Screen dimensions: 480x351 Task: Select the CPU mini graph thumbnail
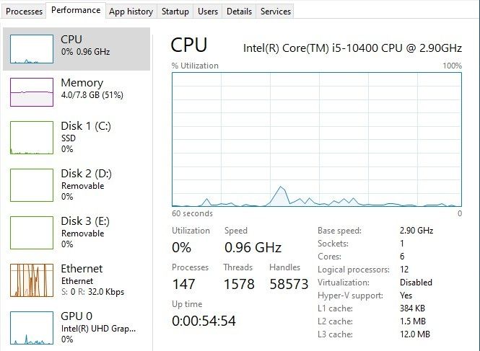click(x=32, y=48)
